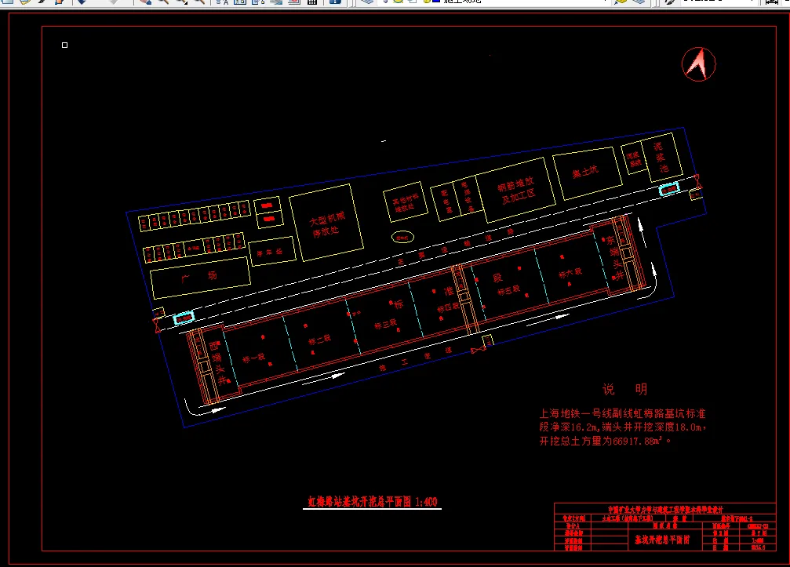790x567 pixels.
Task: Click the 东端头井 label
Action: [x=615, y=258]
